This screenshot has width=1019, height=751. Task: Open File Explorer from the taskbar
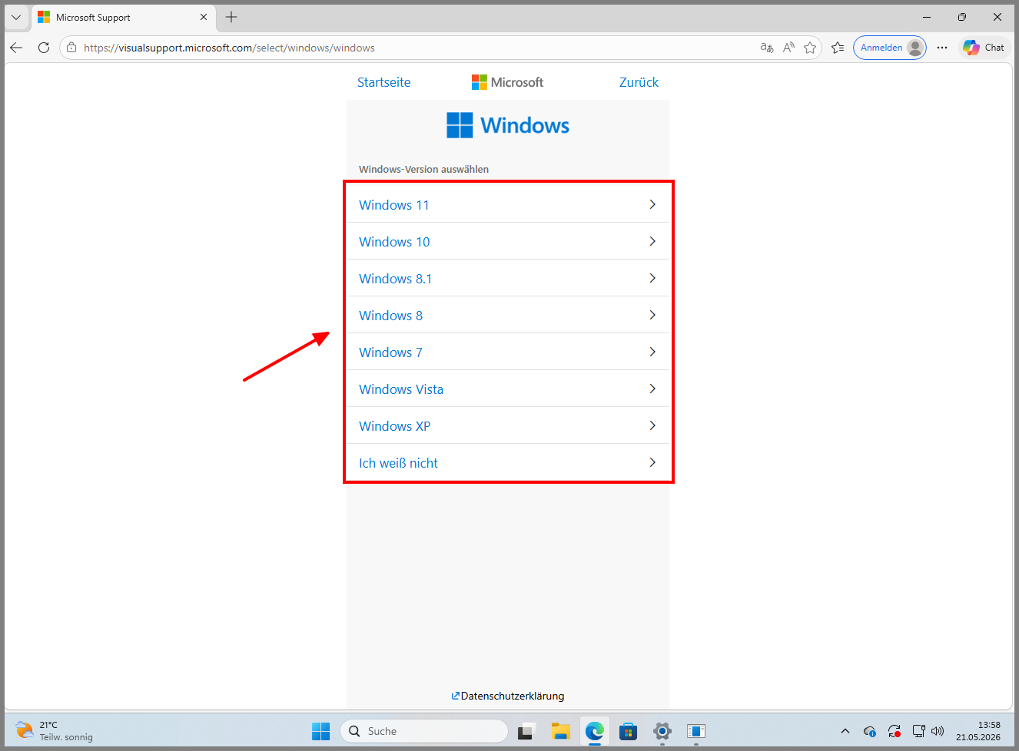(560, 731)
